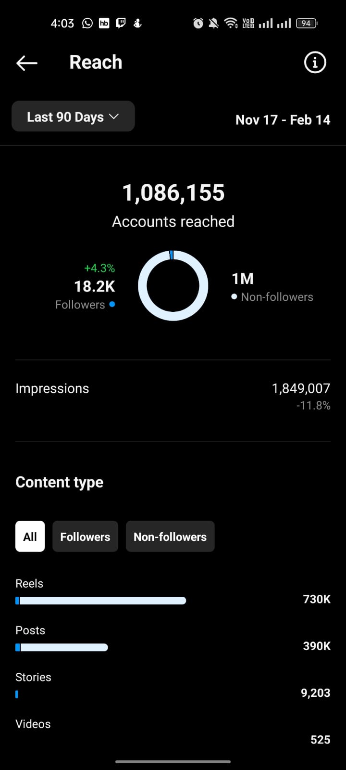This screenshot has width=346, height=770.
Task: Tap the Nov 17 - Feb 14 date range
Action: [x=283, y=120]
